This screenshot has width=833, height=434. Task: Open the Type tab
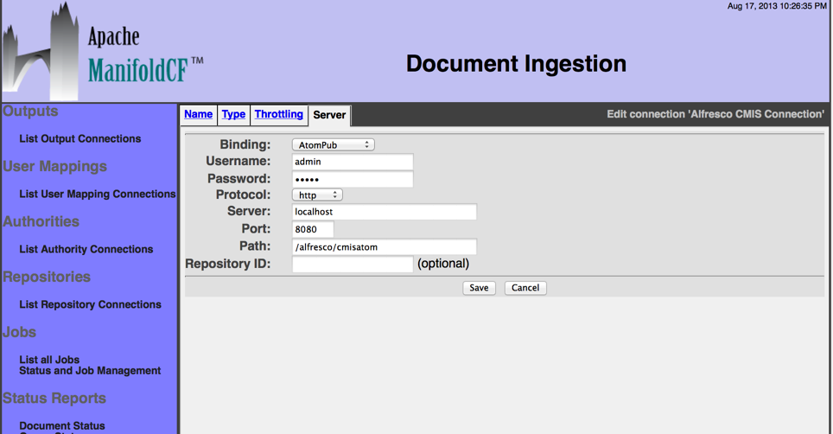(233, 114)
